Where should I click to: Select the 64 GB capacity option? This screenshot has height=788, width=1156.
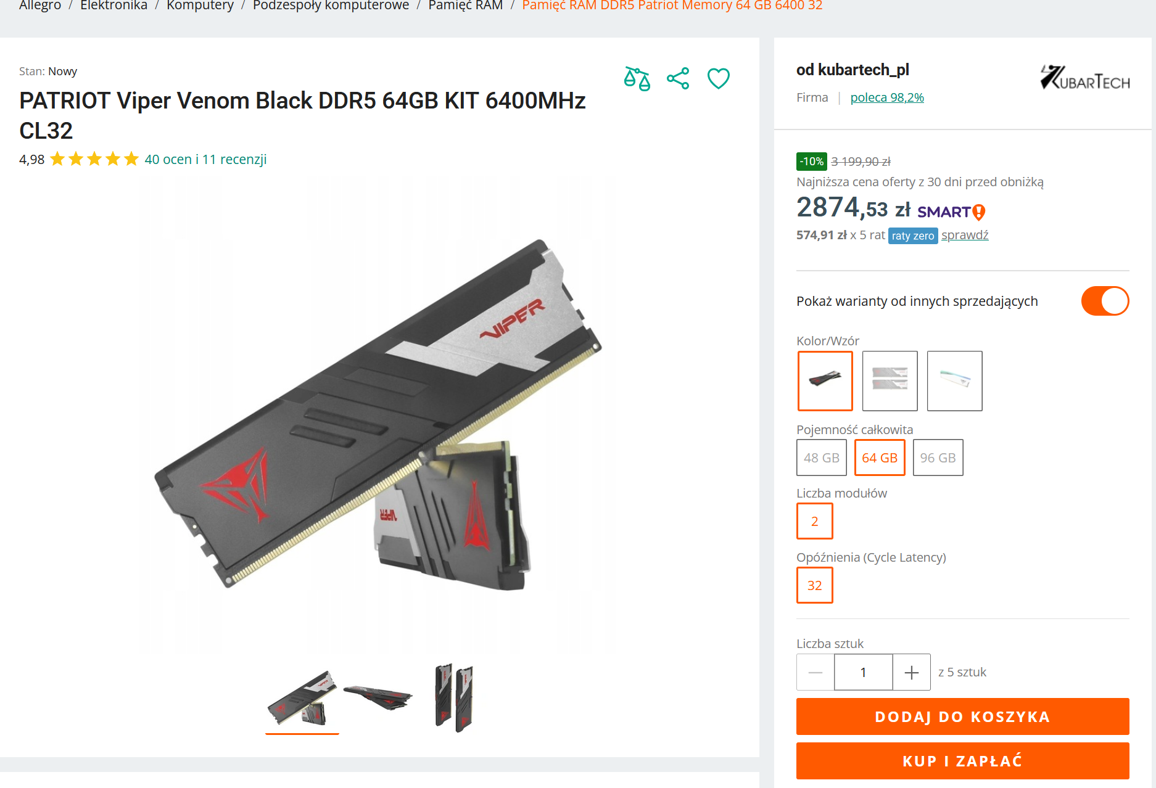(880, 458)
